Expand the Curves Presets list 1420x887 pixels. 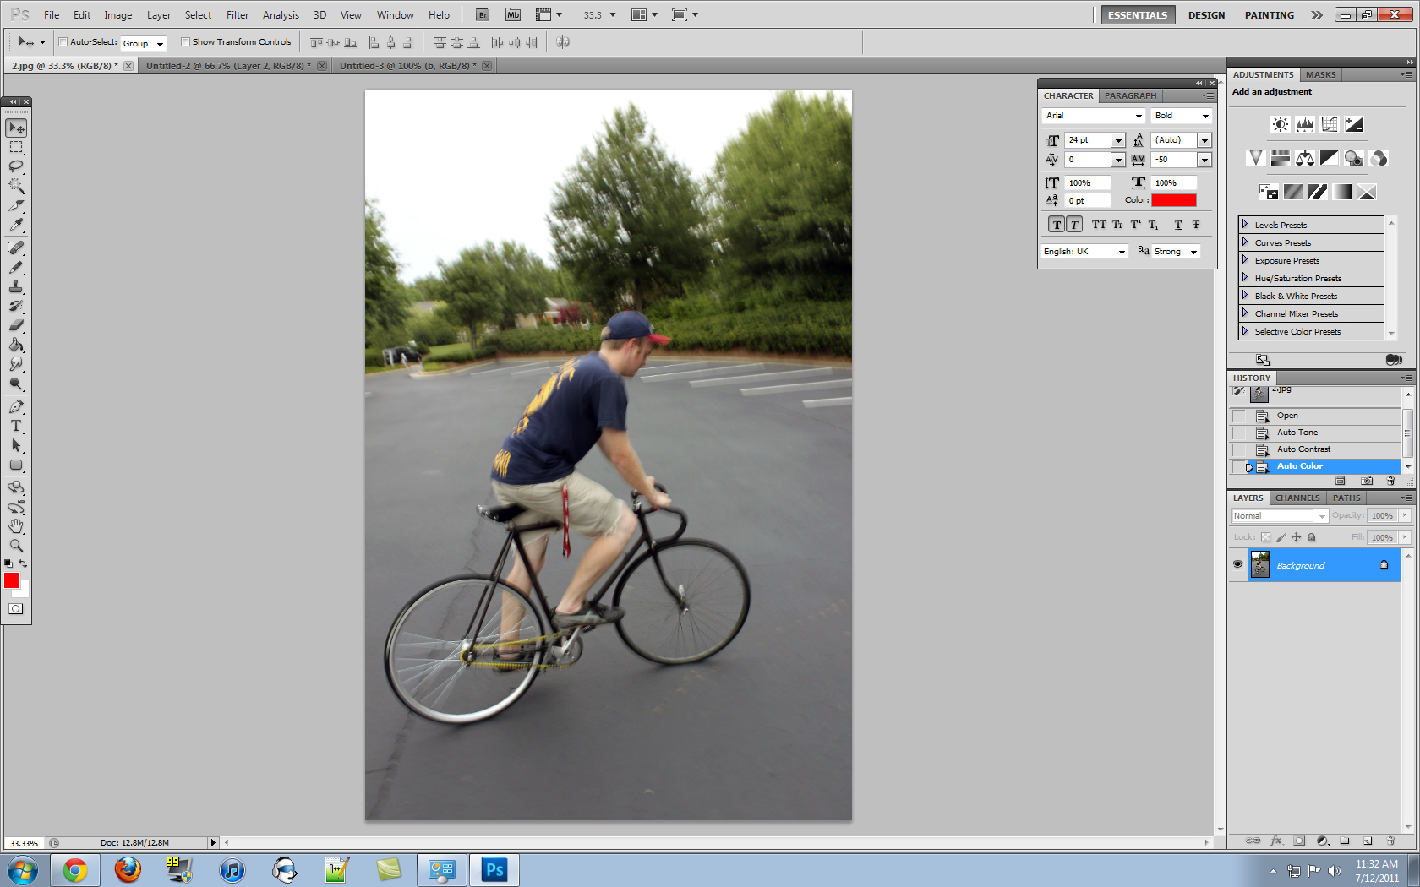[1245, 242]
